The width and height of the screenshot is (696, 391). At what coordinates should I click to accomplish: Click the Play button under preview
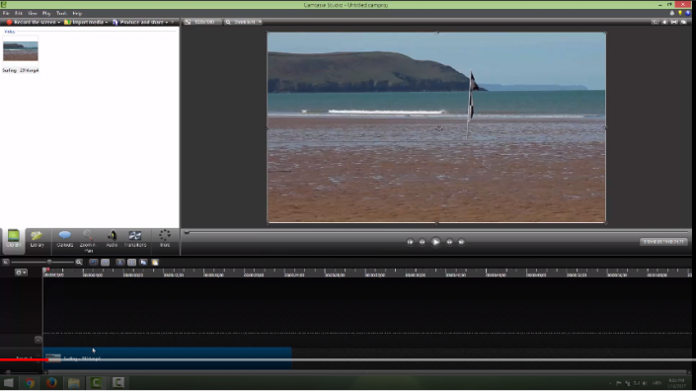[435, 242]
